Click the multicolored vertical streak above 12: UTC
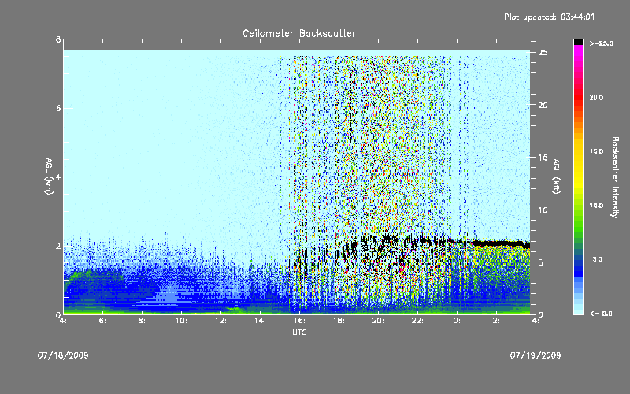 click(x=220, y=152)
